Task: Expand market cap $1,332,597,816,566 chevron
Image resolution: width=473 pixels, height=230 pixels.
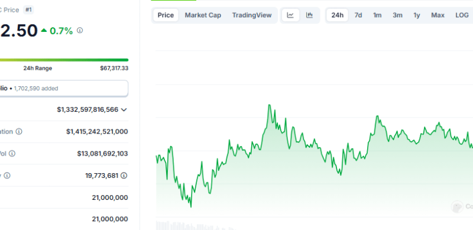Action: tap(124, 110)
